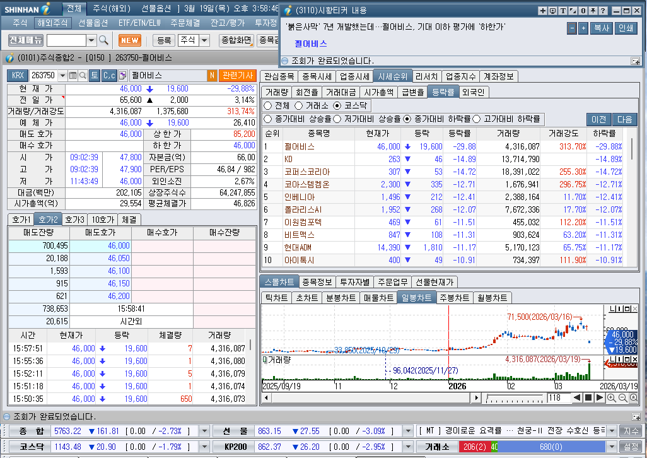Go to the 다음 page of rankings
This screenshot has width=647, height=458.
[x=625, y=119]
